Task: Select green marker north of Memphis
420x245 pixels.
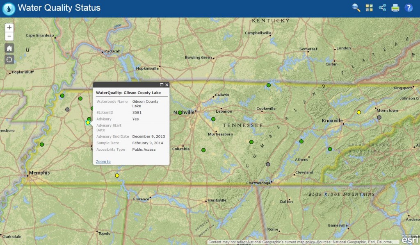Action: [42, 145]
